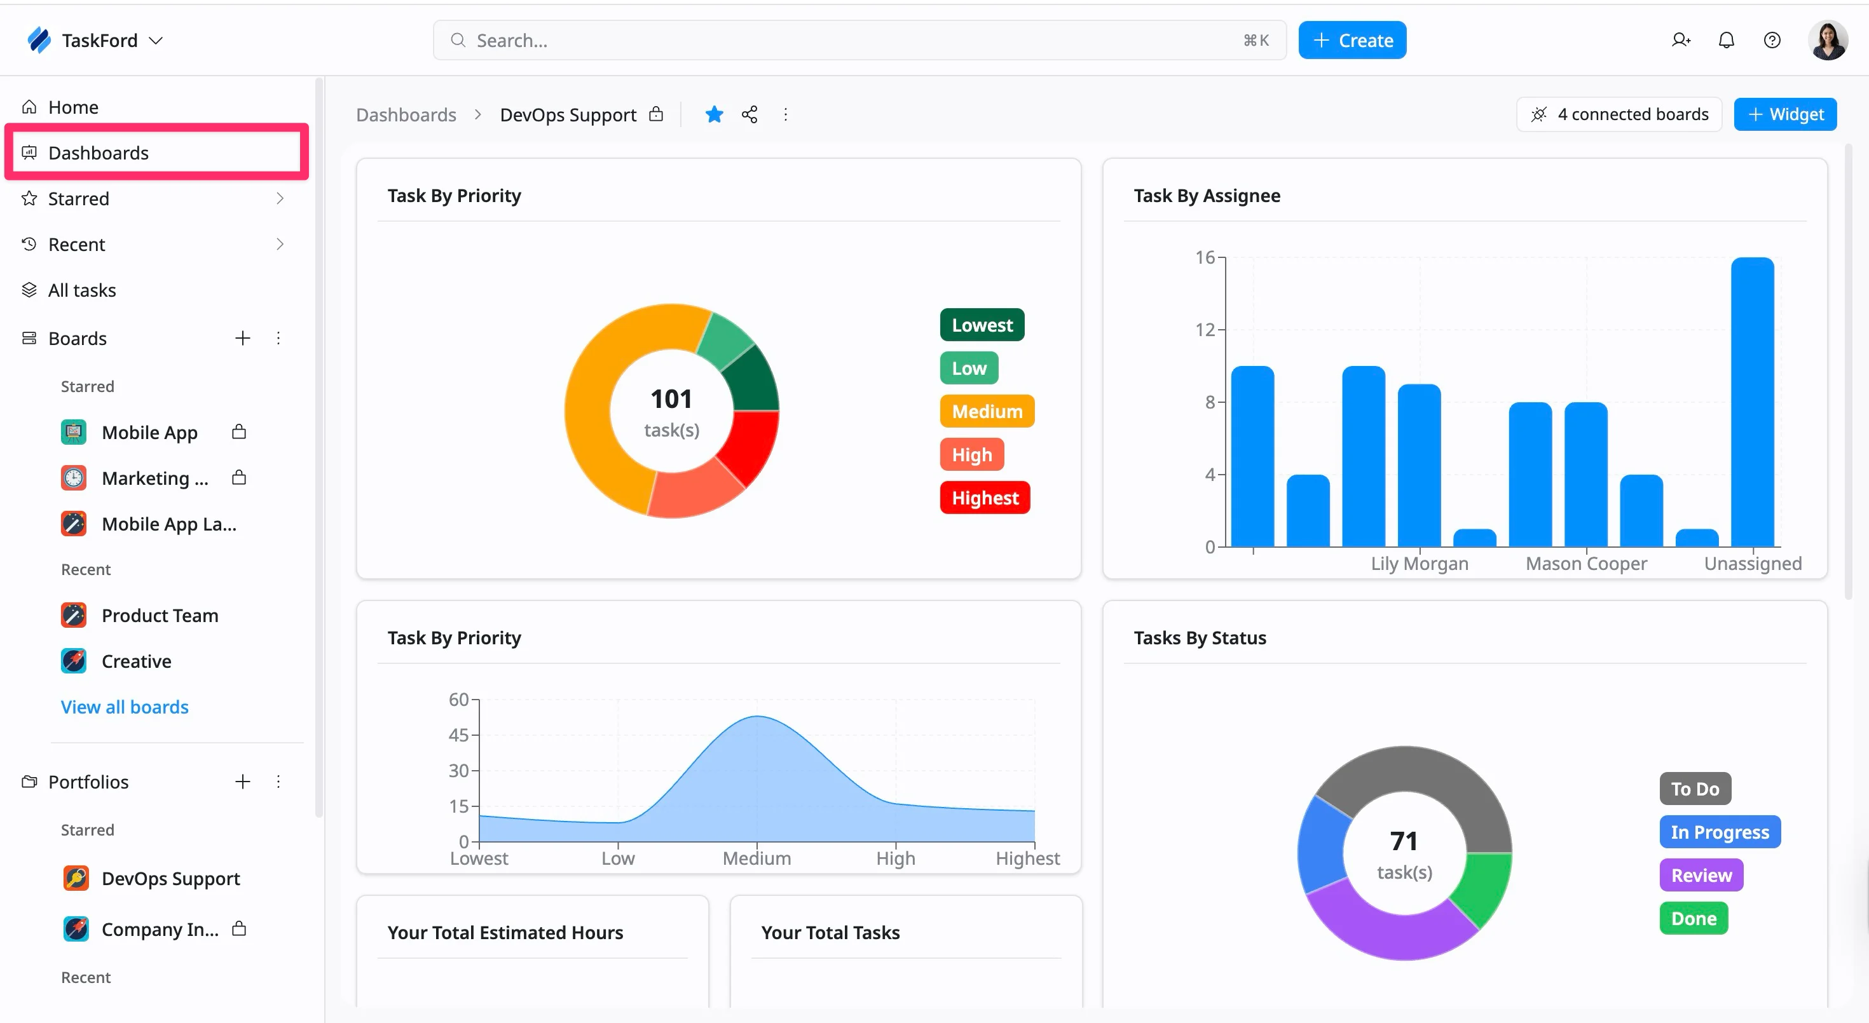Click the DevOps Support breadcrumb title
The image size is (1869, 1023).
tap(568, 114)
